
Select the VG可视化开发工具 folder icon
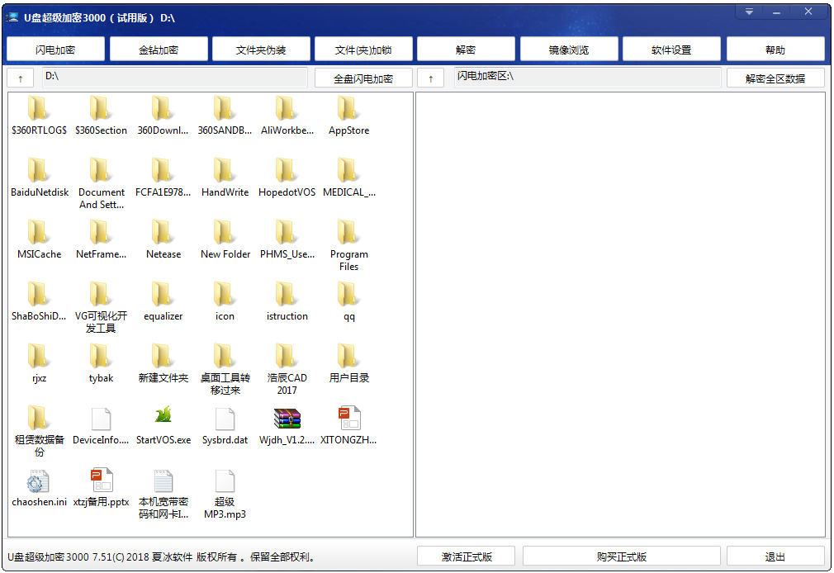(x=101, y=294)
